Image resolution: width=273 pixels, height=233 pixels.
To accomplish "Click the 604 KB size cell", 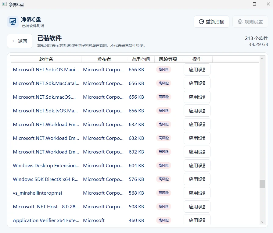I will 136,165.
